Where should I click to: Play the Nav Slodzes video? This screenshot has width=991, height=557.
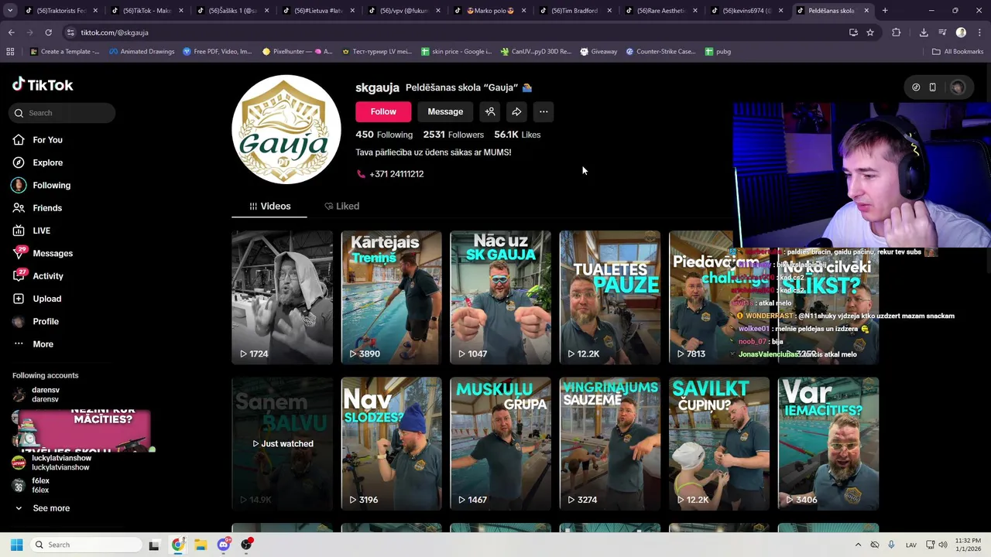click(x=391, y=444)
